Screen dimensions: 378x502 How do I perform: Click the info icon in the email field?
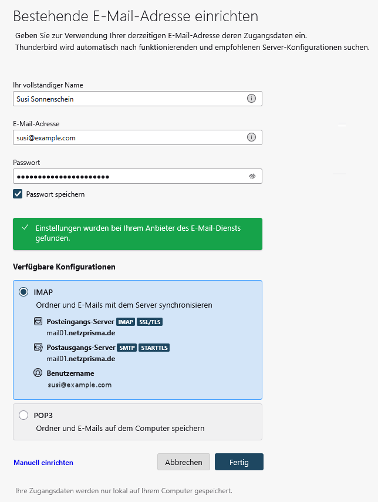coord(251,137)
